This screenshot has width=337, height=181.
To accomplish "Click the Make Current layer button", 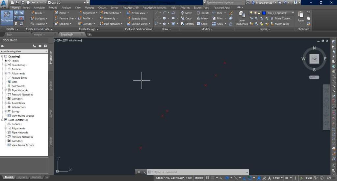I will point(280,18).
